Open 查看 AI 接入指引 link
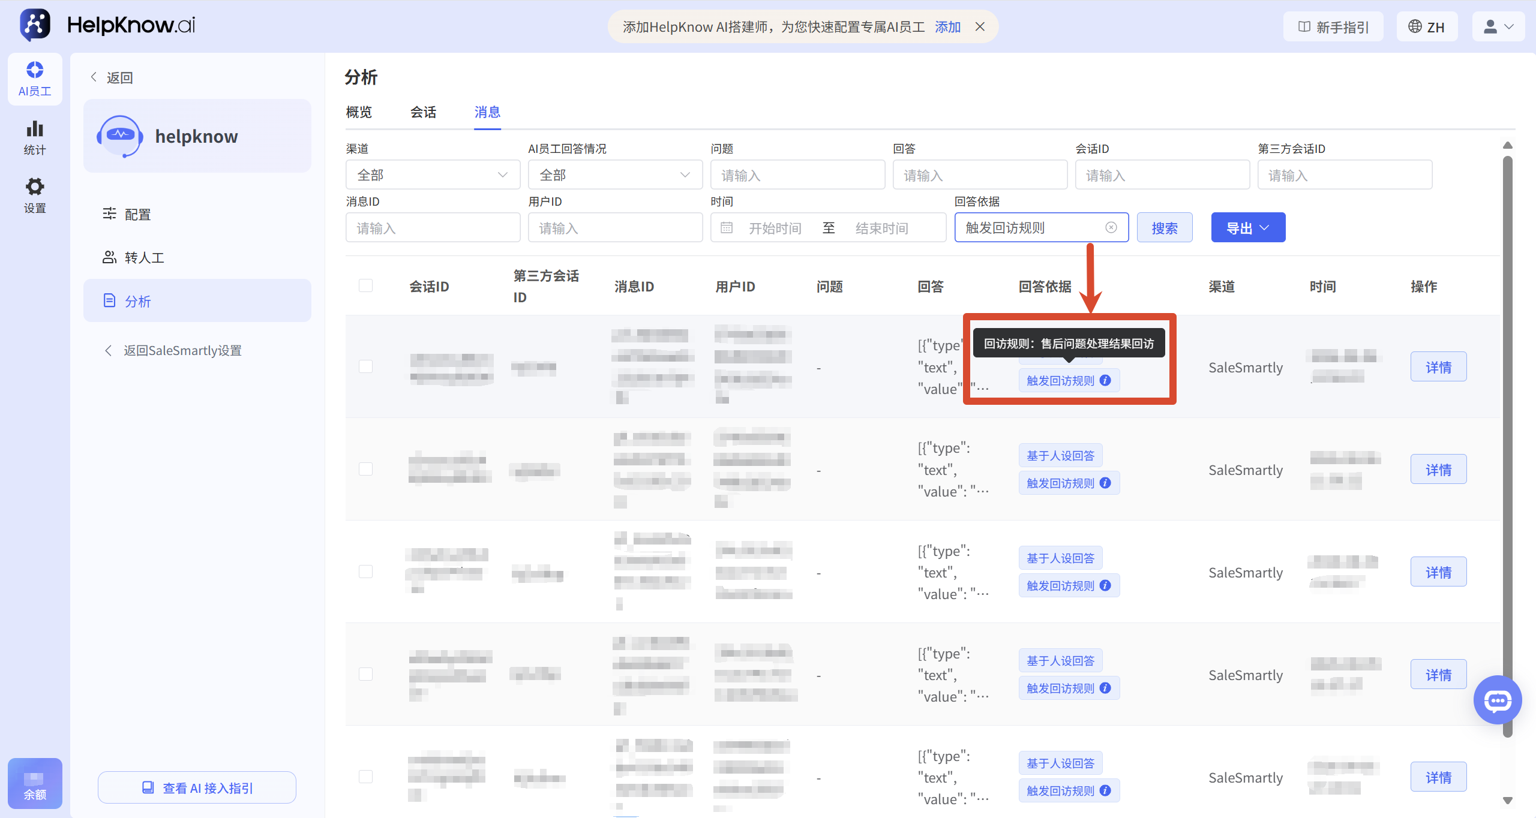The height and width of the screenshot is (818, 1536). click(197, 788)
